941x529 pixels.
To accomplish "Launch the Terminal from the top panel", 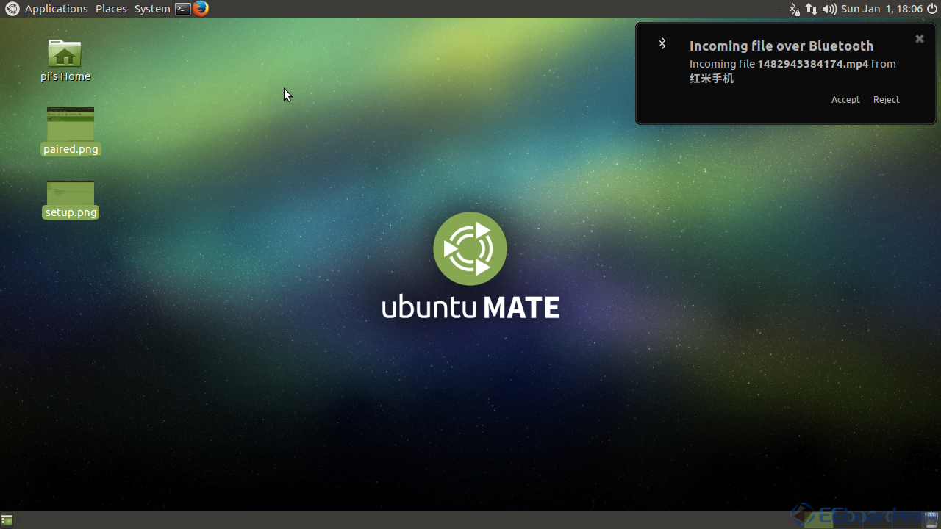I will tap(183, 9).
